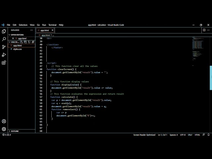The image size is (212, 159).
Task: Open the Selection menu
Action: 23,25
